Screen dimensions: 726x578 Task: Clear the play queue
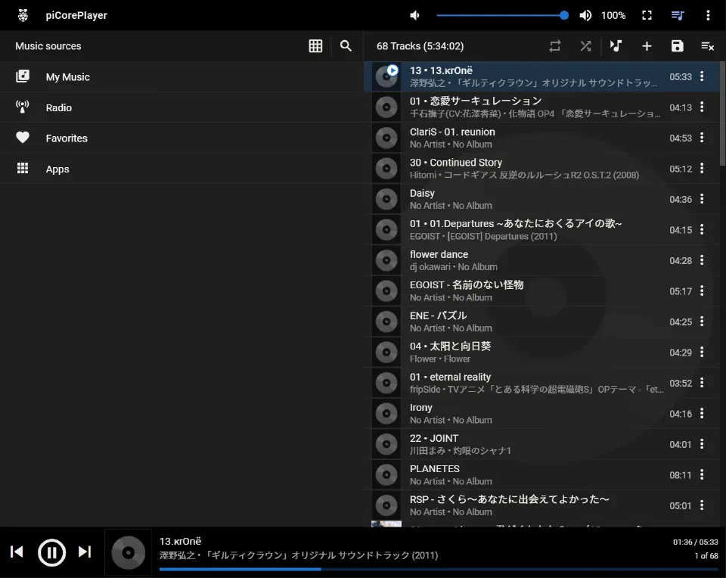point(708,46)
